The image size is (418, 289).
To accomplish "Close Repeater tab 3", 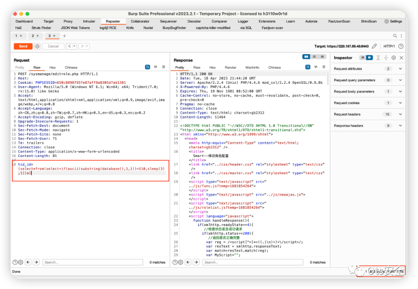I will [x=55, y=36].
